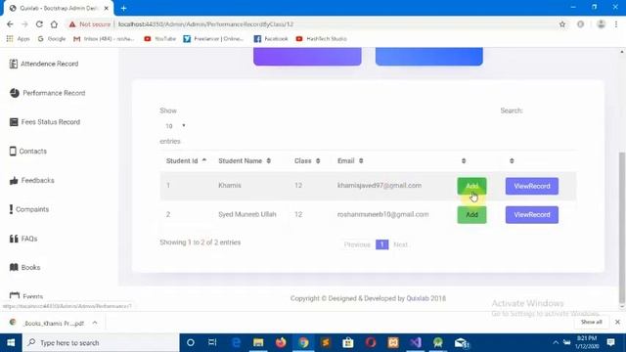Expand the downloaded pdf options chevron

tap(95, 323)
